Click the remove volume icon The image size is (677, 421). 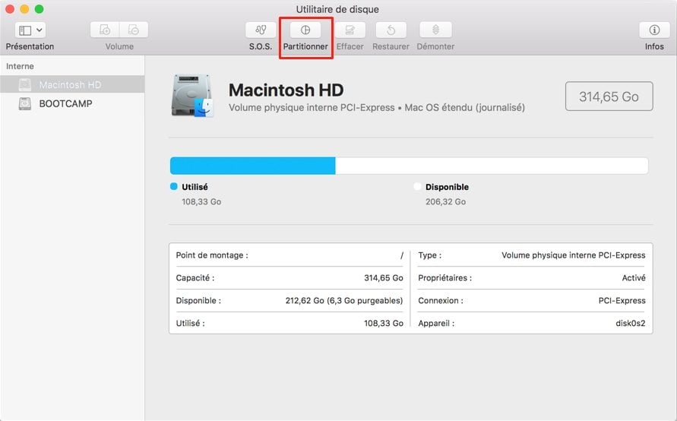[x=134, y=30]
